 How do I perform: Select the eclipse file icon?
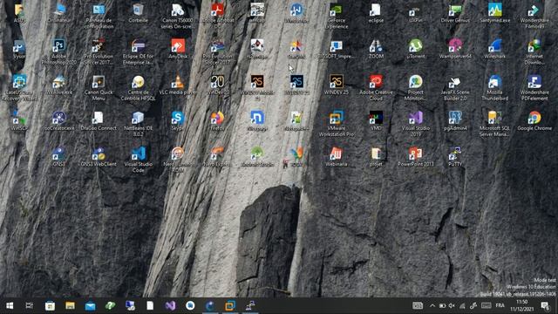point(376,14)
